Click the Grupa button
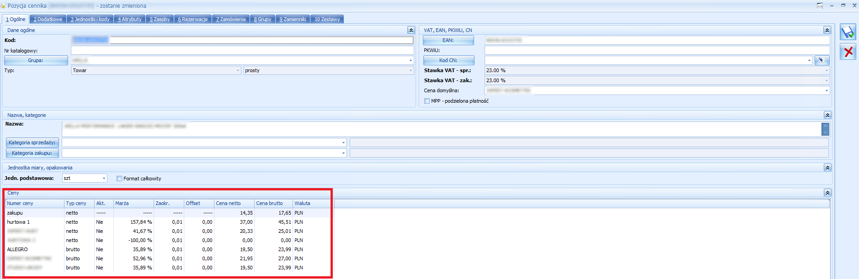 (x=36, y=60)
